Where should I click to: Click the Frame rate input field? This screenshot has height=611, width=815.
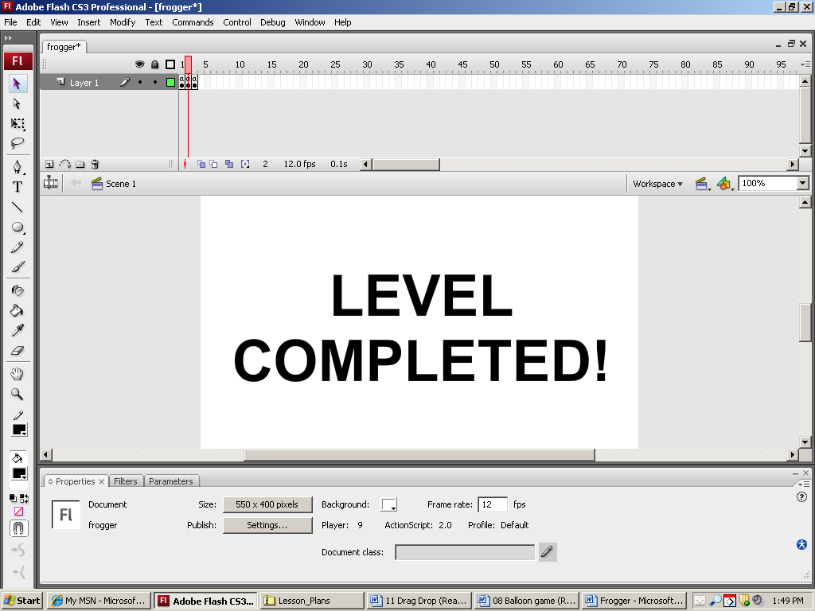click(492, 504)
